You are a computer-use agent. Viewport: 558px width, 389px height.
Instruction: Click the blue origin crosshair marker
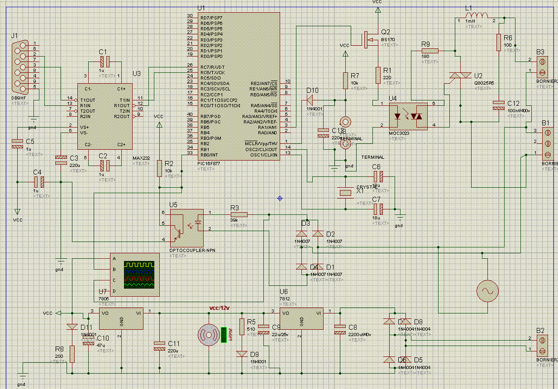280,198
